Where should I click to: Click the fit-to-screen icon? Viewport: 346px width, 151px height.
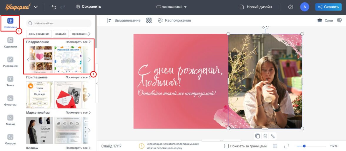pos(287,146)
